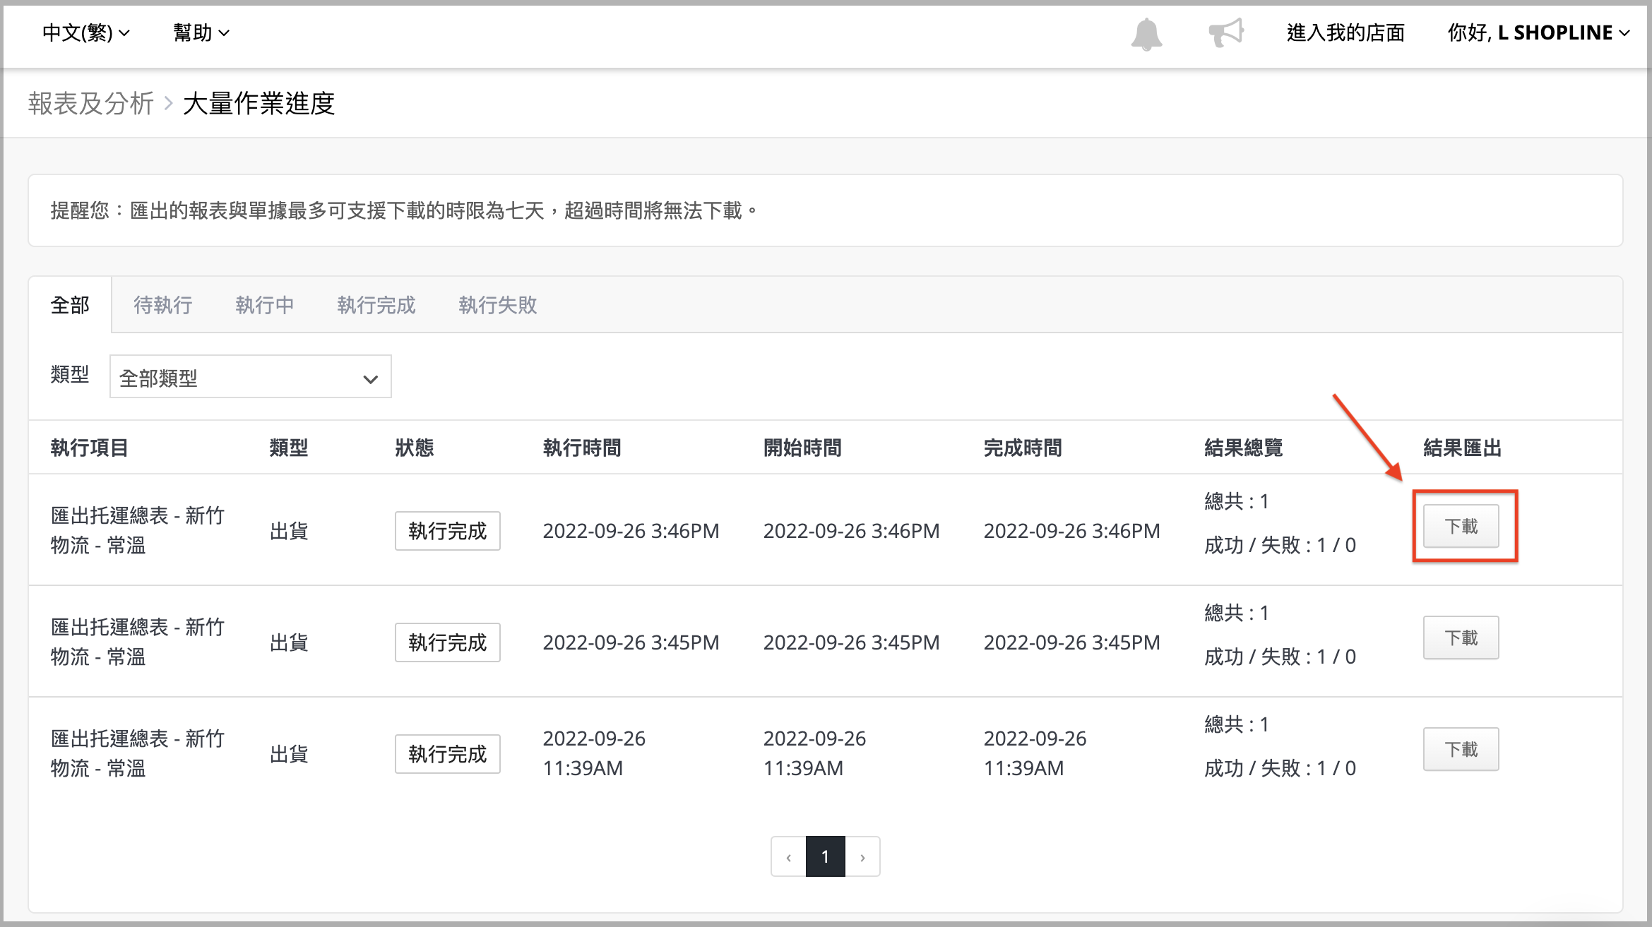1652x927 pixels.
Task: Select page 1 in pagination
Action: click(x=826, y=857)
